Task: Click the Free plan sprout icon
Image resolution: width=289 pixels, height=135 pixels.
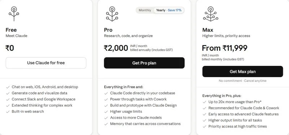Action: point(14,14)
